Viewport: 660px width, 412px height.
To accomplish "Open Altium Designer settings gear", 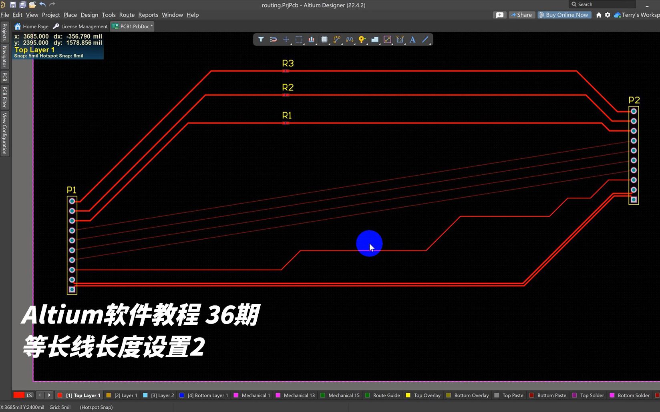I will pyautogui.click(x=608, y=15).
